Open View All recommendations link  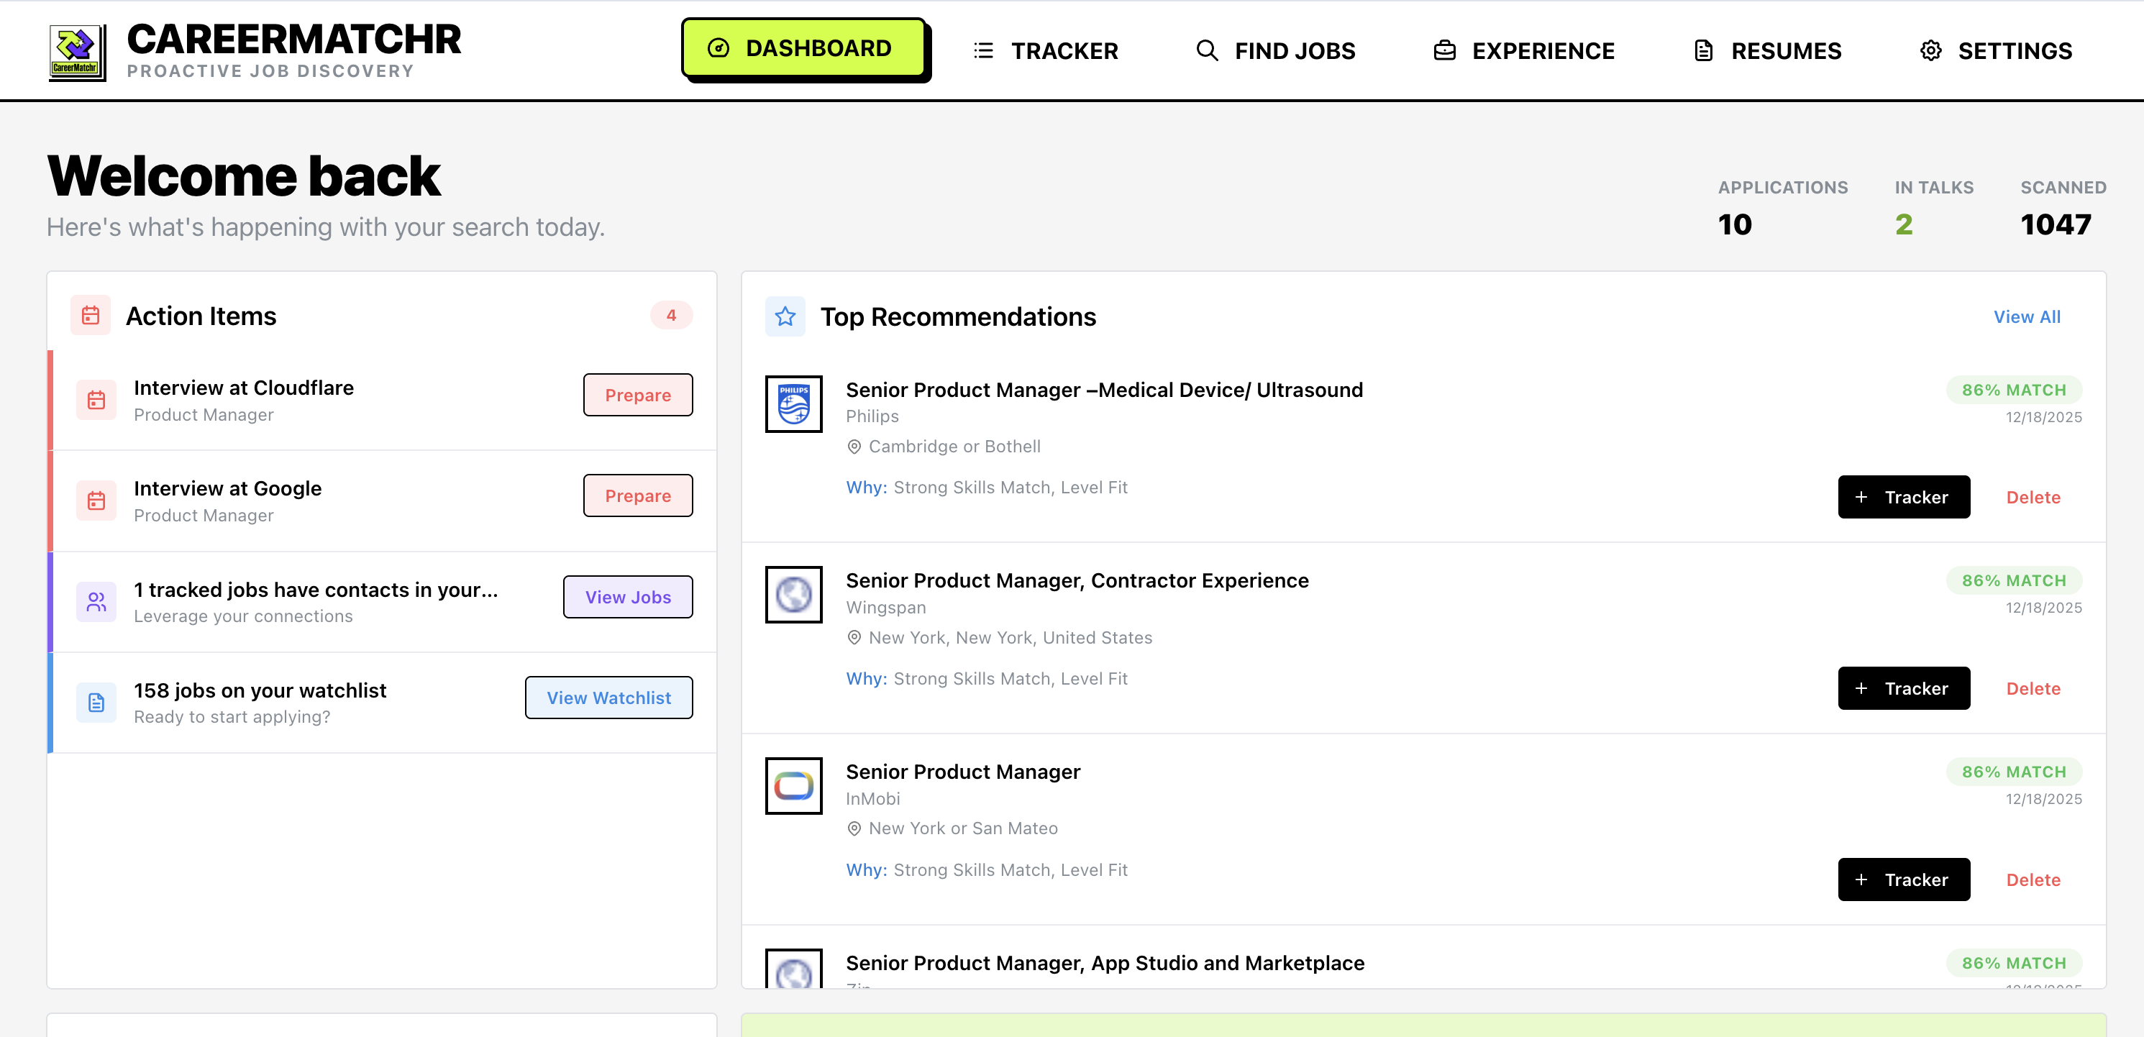click(2027, 316)
